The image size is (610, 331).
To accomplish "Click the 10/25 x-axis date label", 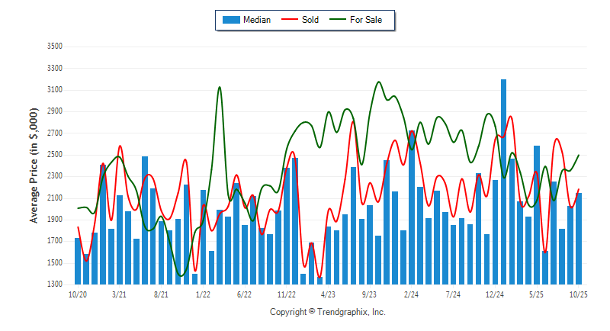I will [579, 293].
